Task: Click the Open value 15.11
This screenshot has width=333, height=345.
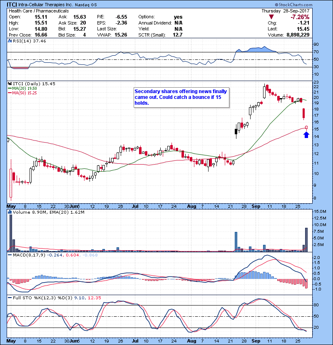Action: click(x=41, y=17)
